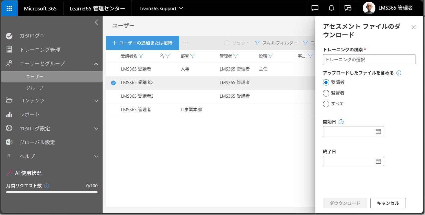Click the グローバル設定 admin icon

coord(9,142)
